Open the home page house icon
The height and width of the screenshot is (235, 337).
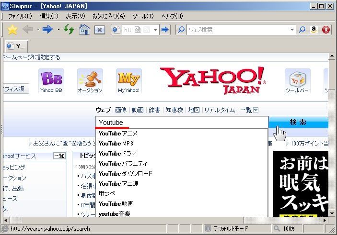pyautogui.click(x=84, y=29)
